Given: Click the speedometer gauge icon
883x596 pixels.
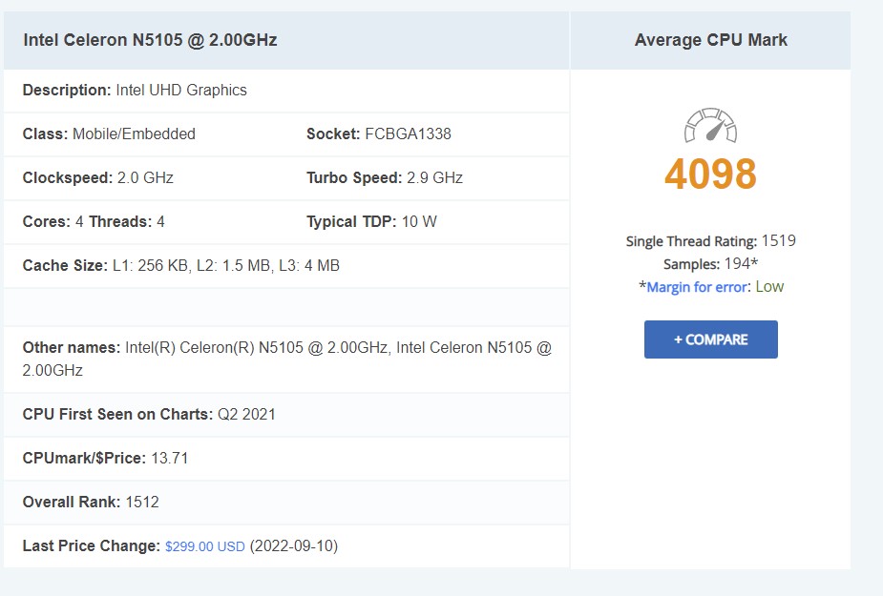Looking at the screenshot, I should pyautogui.click(x=709, y=124).
